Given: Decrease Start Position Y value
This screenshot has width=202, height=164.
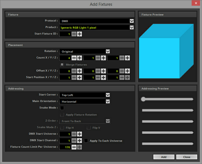Looking at the screenshot, I should point(98,77).
